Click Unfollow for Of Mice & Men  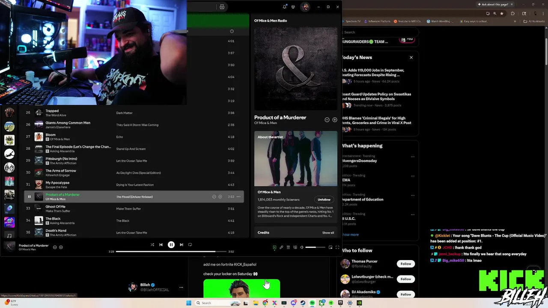(x=324, y=200)
